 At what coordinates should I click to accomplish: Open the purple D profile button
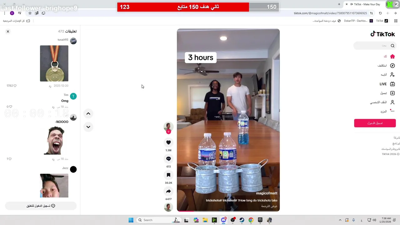coord(12,13)
